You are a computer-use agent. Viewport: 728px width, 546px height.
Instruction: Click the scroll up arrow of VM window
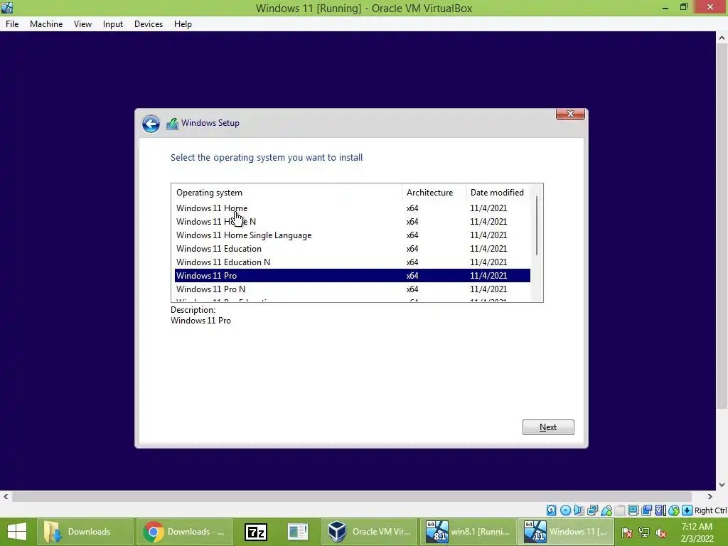click(722, 38)
